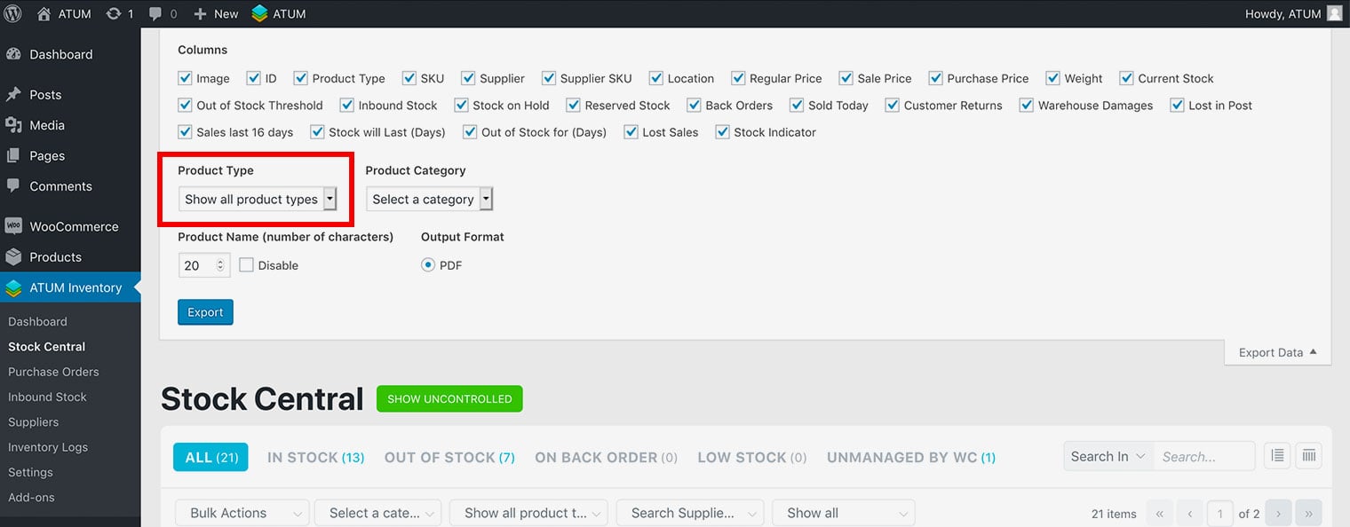Enable the Disable product name checkbox
The image size is (1350, 527).
247,264
